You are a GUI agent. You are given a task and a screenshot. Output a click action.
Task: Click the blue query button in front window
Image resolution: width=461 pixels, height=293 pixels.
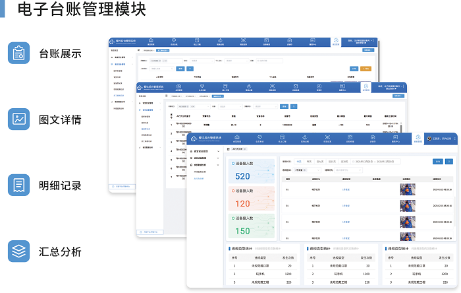[x=437, y=161]
